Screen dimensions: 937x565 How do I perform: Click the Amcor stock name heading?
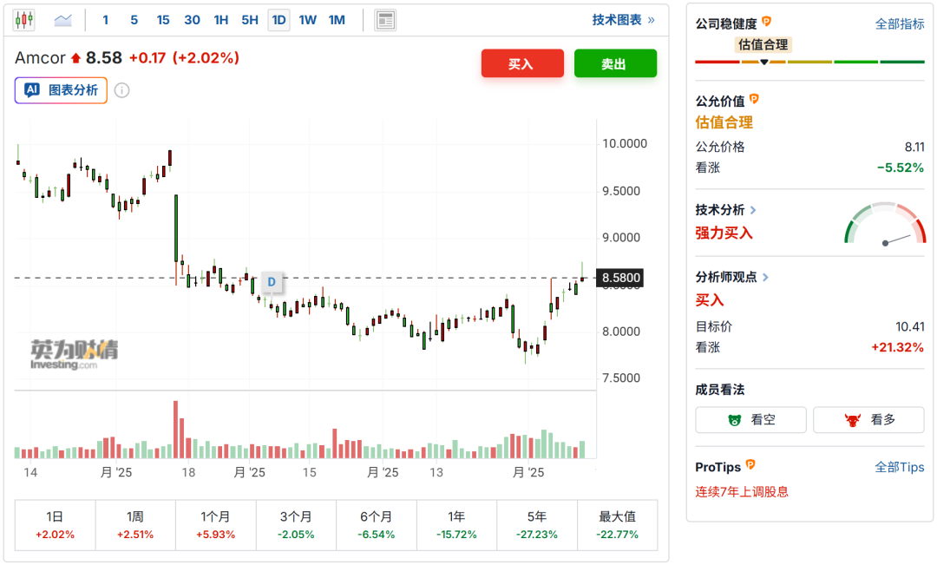coord(40,58)
